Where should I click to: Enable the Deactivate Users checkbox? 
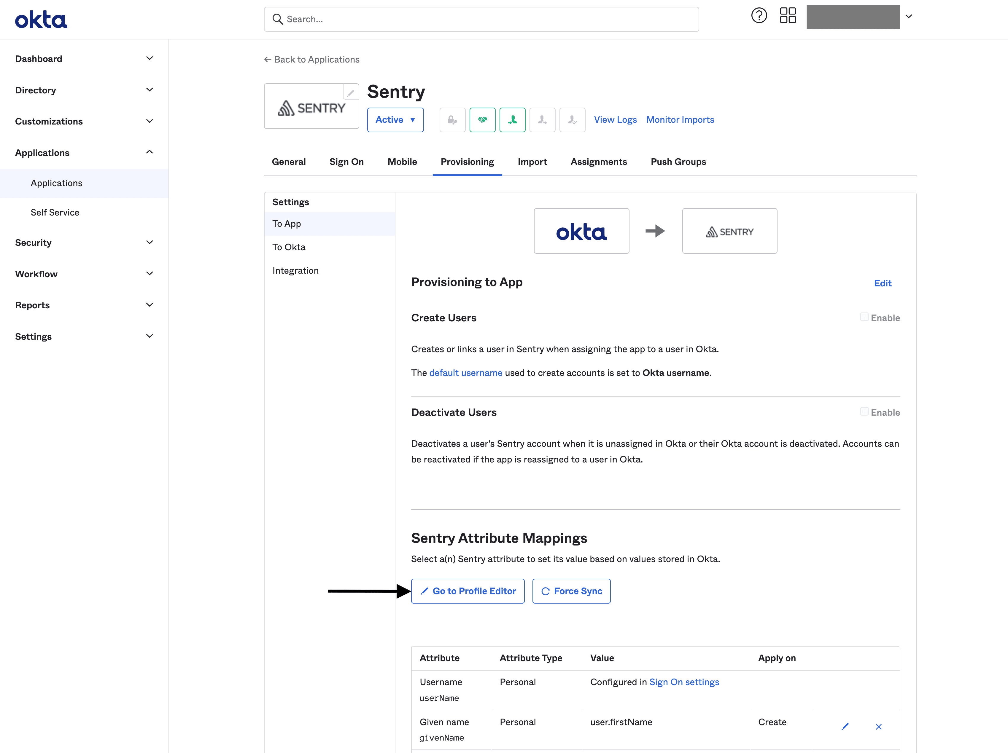[864, 411]
